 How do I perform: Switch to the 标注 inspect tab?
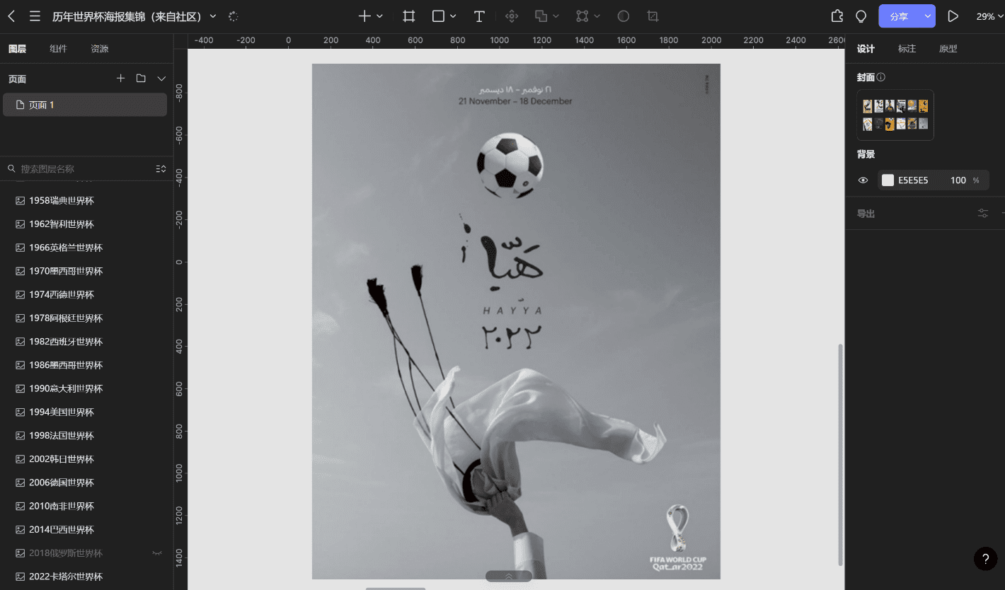907,49
